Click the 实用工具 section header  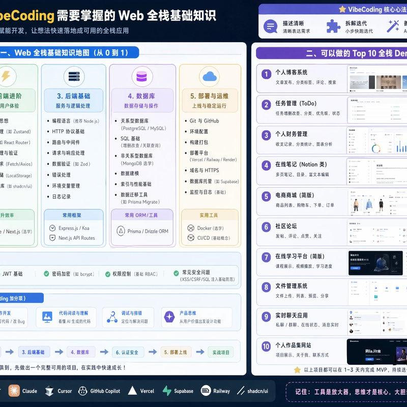209,215
